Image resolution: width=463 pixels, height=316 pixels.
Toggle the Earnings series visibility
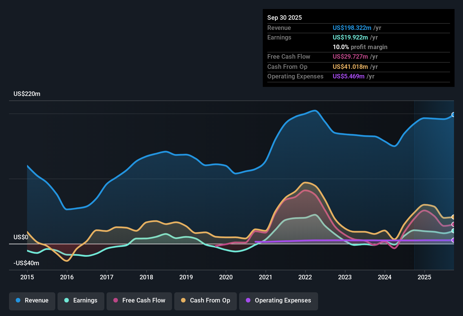click(x=81, y=300)
